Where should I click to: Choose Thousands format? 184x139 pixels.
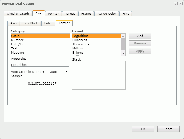point(96,44)
